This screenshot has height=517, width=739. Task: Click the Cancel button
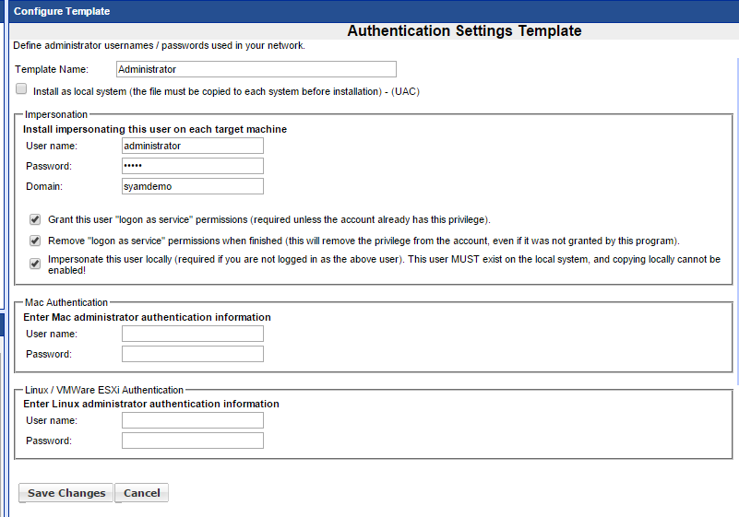click(x=141, y=493)
